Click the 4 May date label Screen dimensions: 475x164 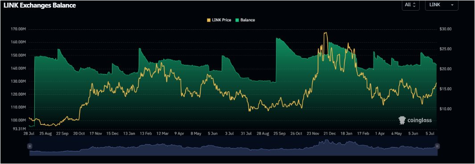pos(397,133)
